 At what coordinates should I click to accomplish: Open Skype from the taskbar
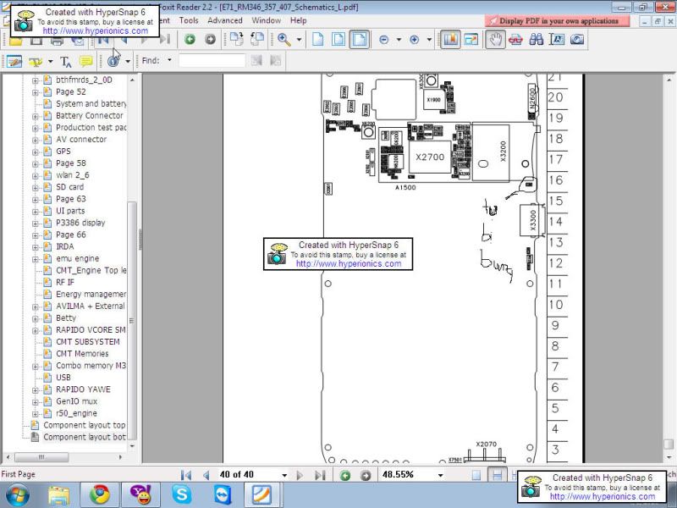pos(181,495)
